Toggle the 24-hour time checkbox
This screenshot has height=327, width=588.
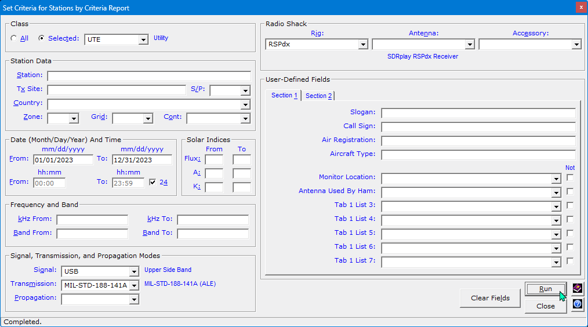coord(153,182)
